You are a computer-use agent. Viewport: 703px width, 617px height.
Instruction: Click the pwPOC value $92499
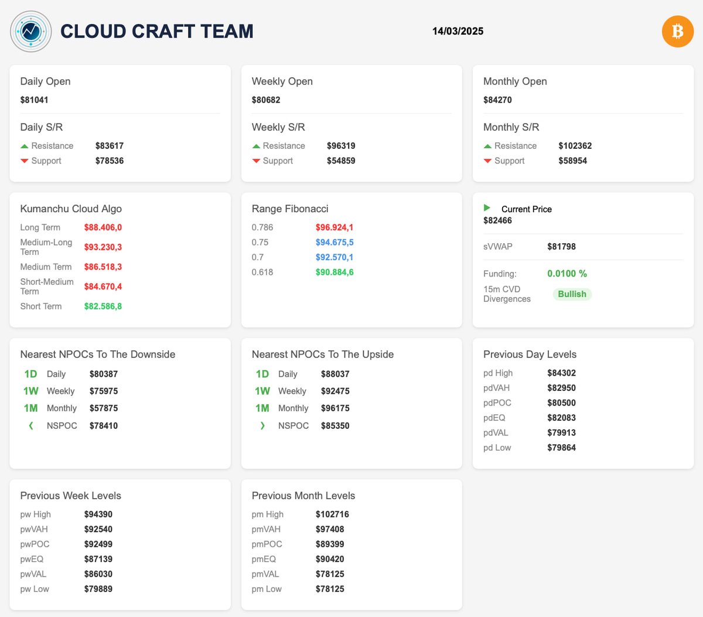(98, 544)
